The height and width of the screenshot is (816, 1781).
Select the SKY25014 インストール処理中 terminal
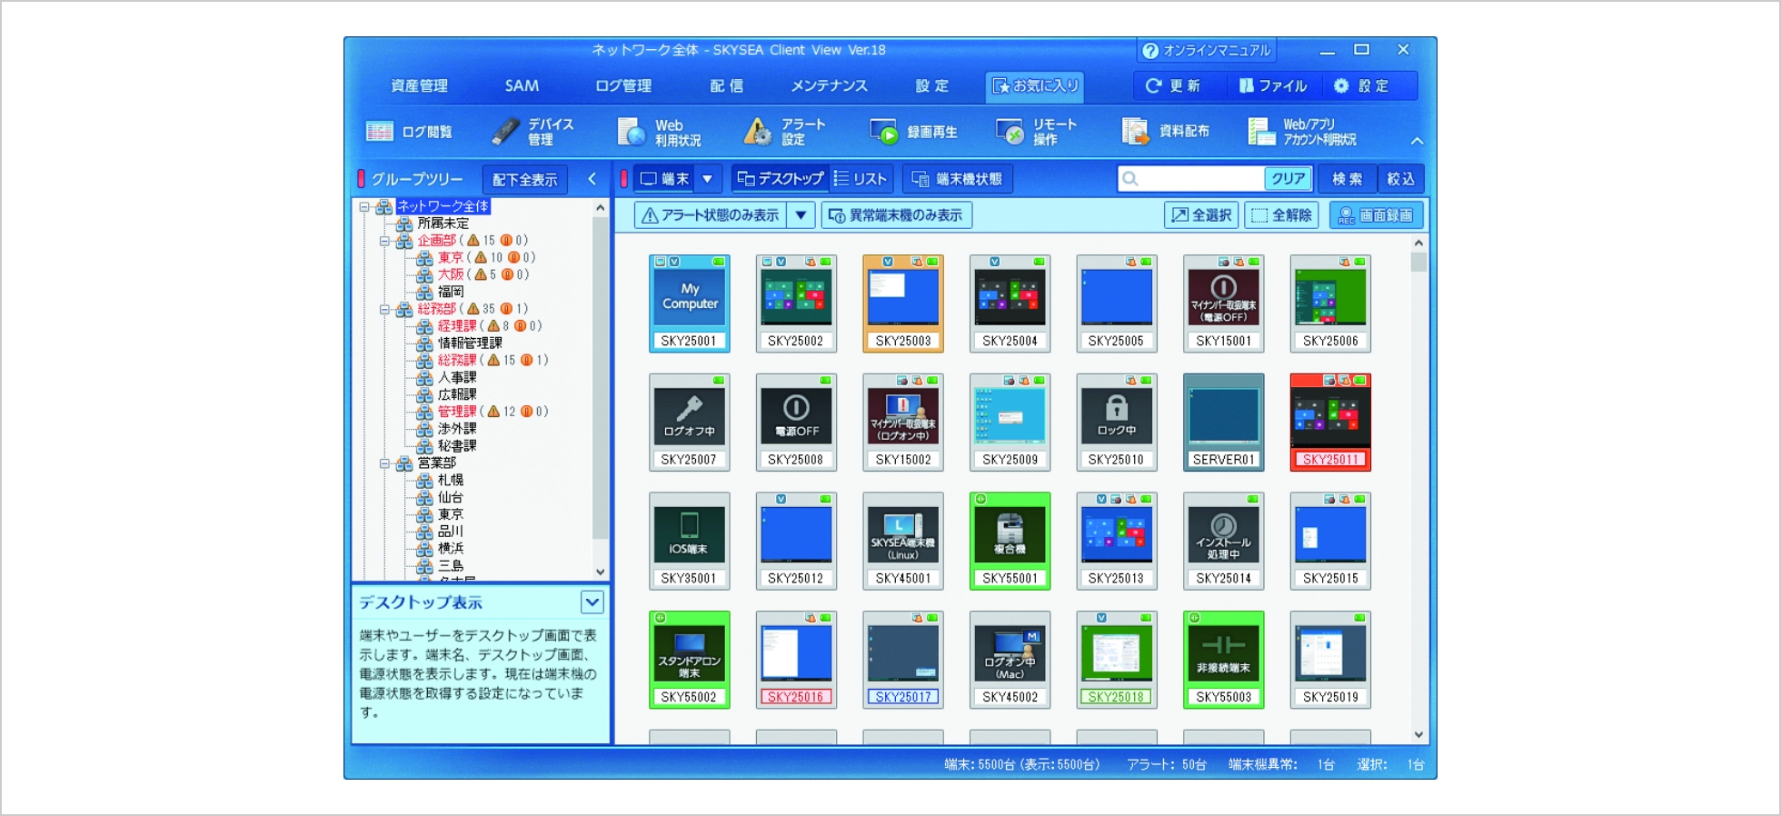coord(1223,542)
